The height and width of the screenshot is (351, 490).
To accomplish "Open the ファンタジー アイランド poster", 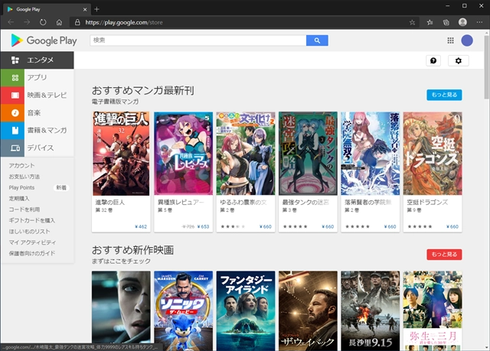I will tap(246, 310).
